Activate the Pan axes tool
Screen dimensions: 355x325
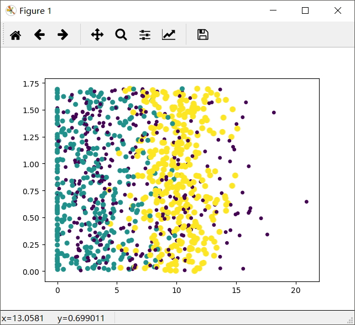[97, 35]
